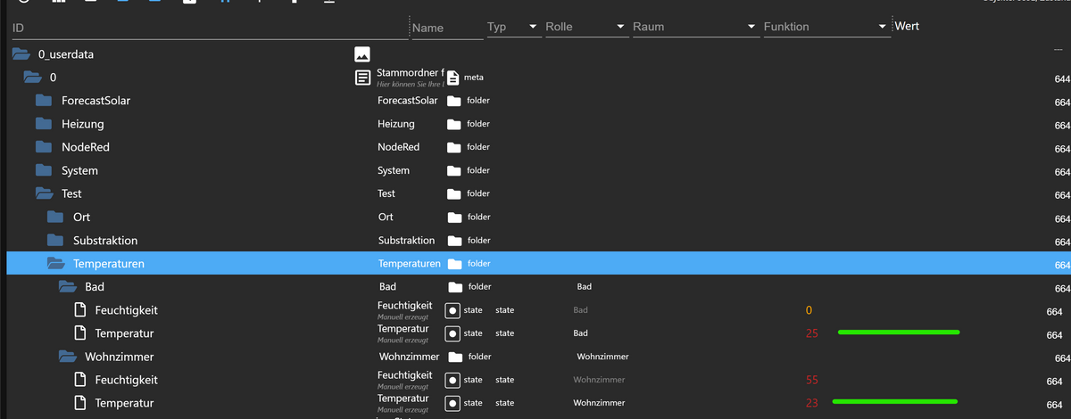Click the Wert column header
The image size is (1071, 419).
pos(907,26)
